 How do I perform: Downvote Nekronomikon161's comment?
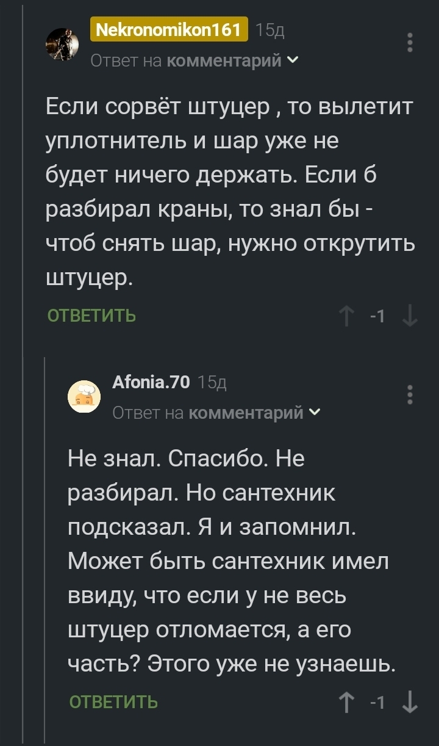[x=410, y=316]
